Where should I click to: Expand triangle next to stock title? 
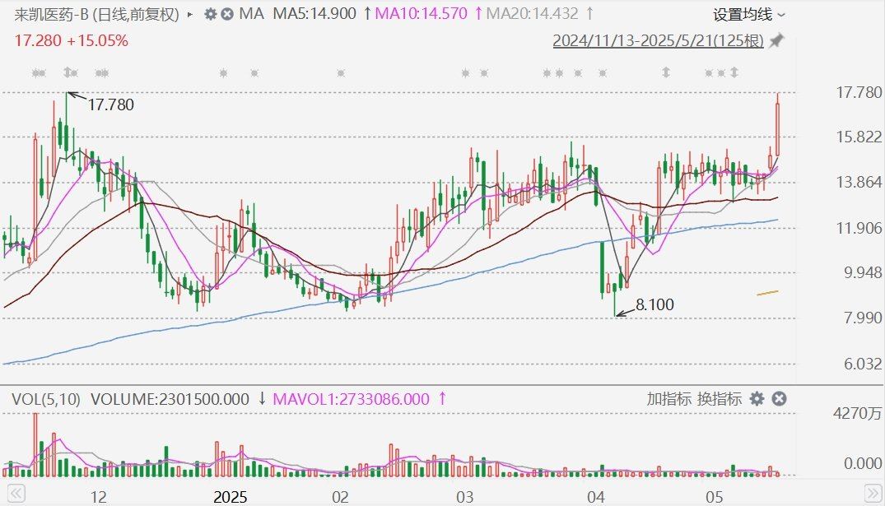(x=191, y=14)
